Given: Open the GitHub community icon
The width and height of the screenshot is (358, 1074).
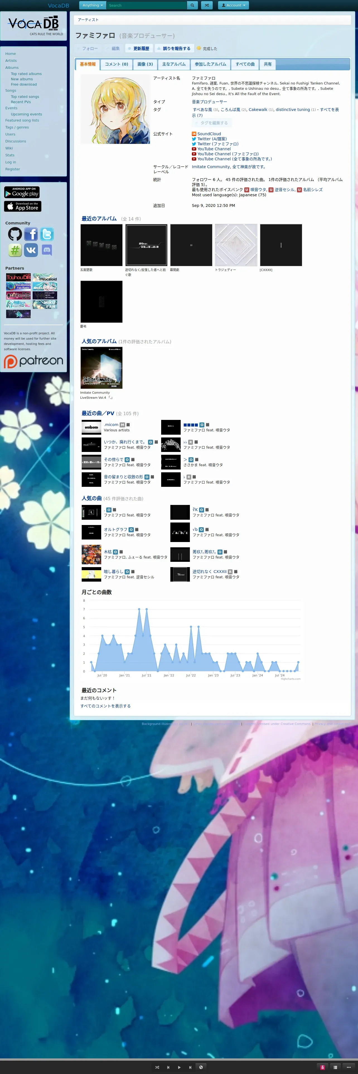Looking at the screenshot, I should 15,234.
